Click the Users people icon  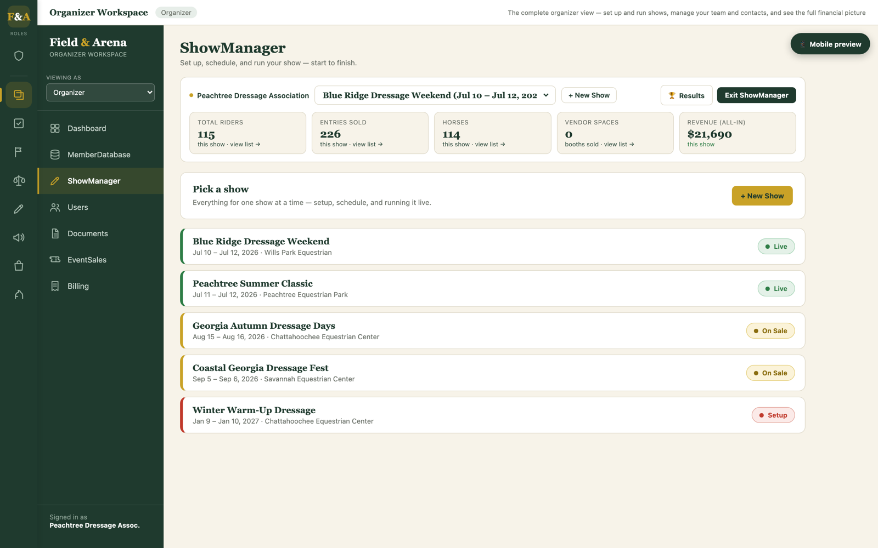55,207
